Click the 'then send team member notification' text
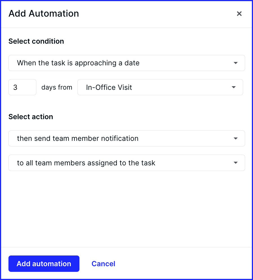 coord(78,138)
